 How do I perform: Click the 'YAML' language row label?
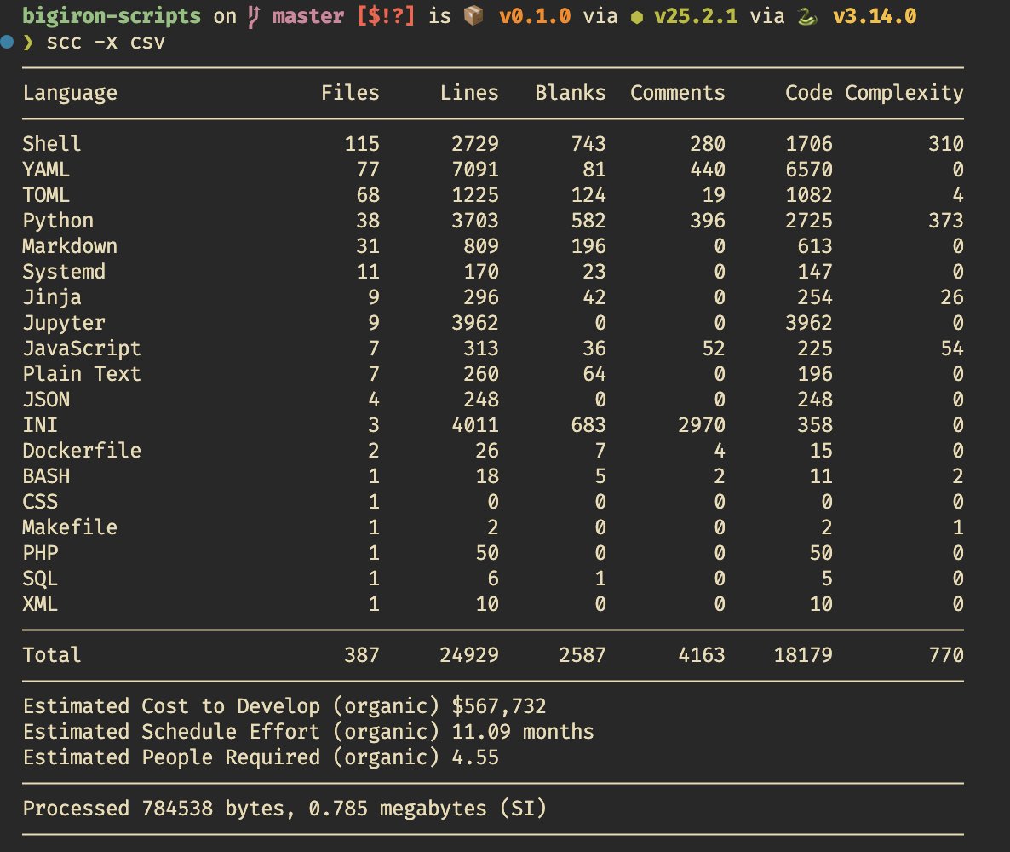pyautogui.click(x=46, y=169)
